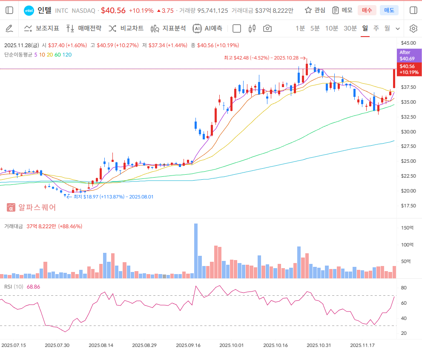
Task: Switch to 5분 timeframe
Action: 315,28
